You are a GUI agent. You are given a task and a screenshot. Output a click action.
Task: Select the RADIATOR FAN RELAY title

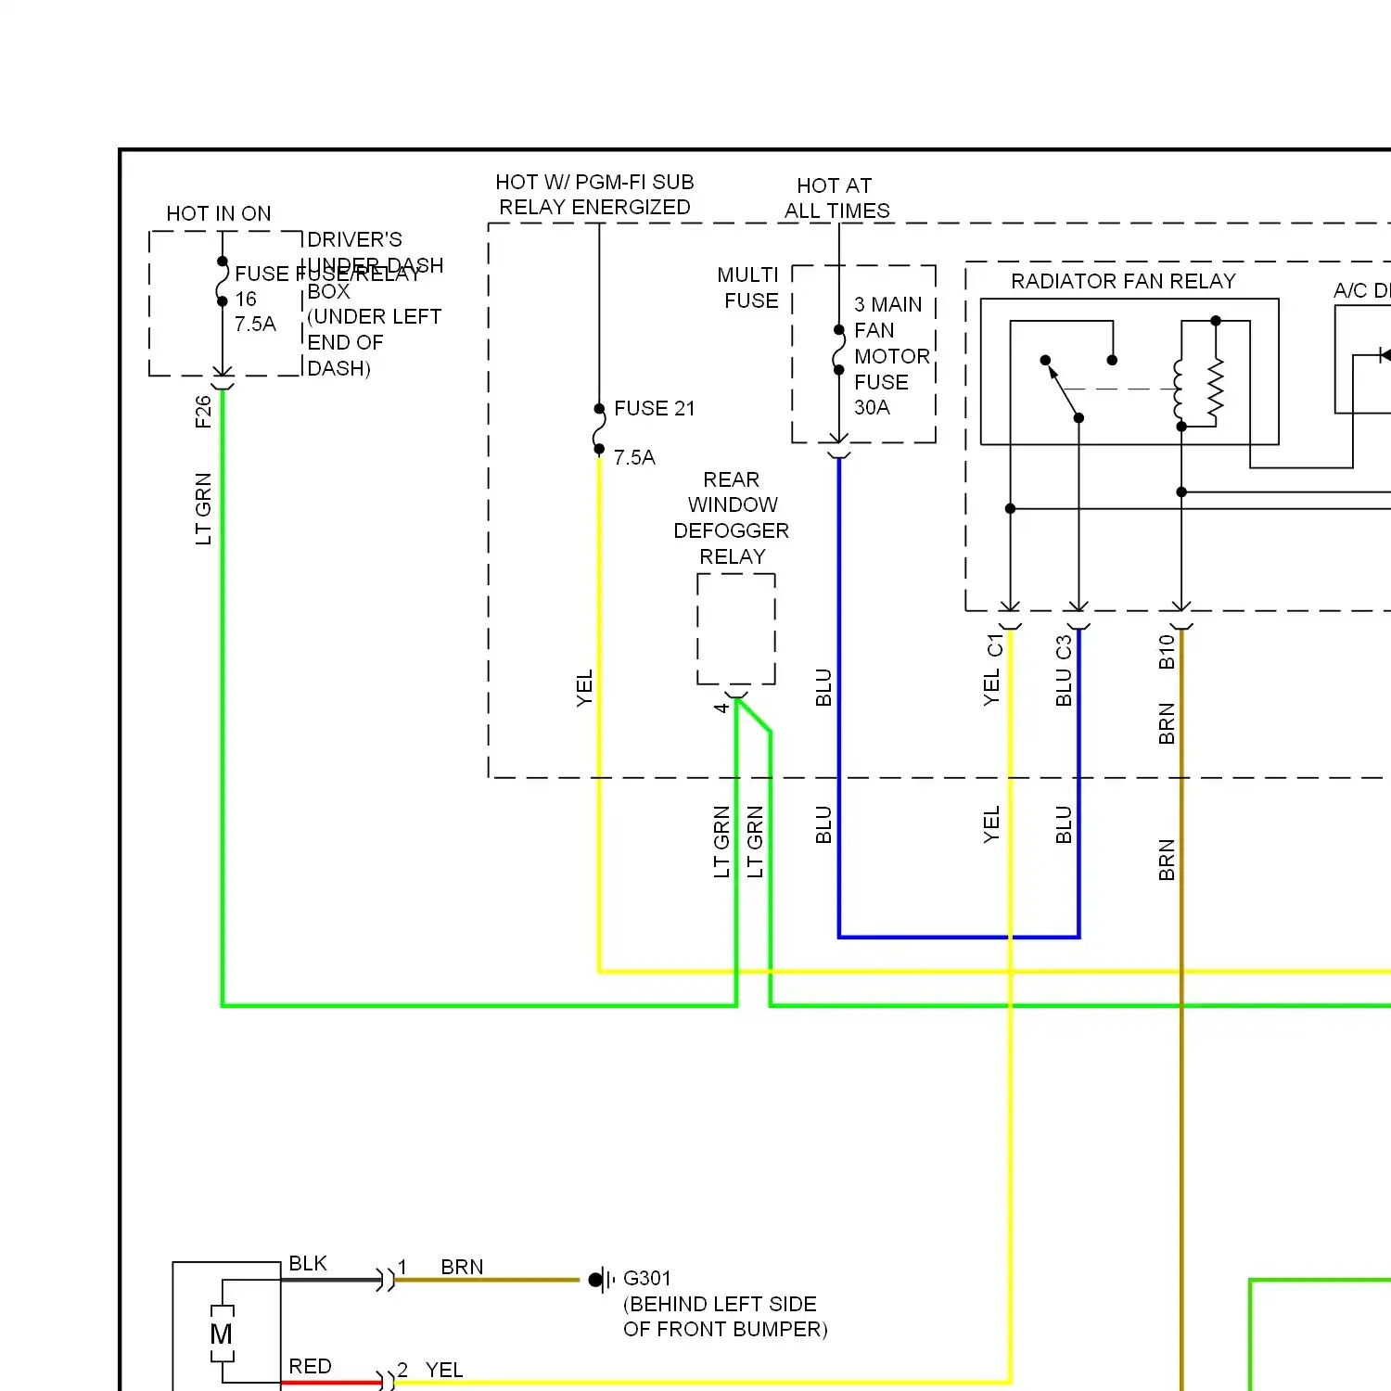[1123, 281]
